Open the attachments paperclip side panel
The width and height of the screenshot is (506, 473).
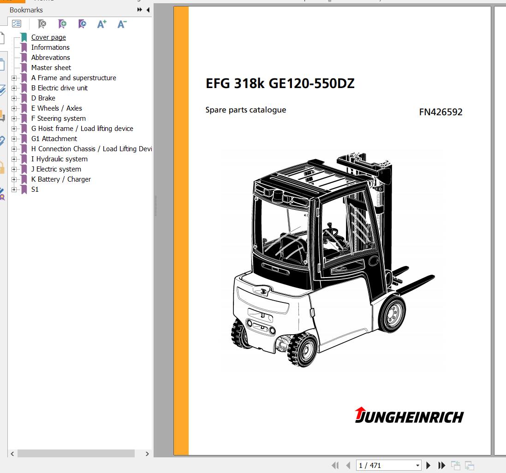[x=2, y=141]
